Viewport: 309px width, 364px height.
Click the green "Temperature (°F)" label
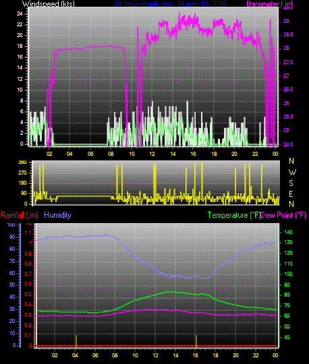(233, 215)
